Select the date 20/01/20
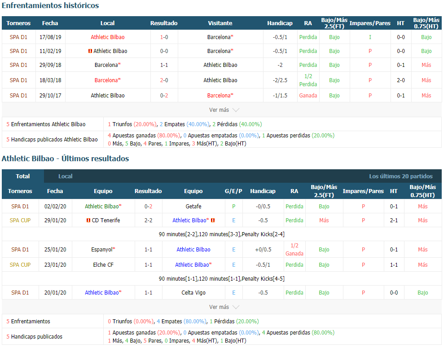Viewport: 448px width, 348px height. click(x=55, y=293)
